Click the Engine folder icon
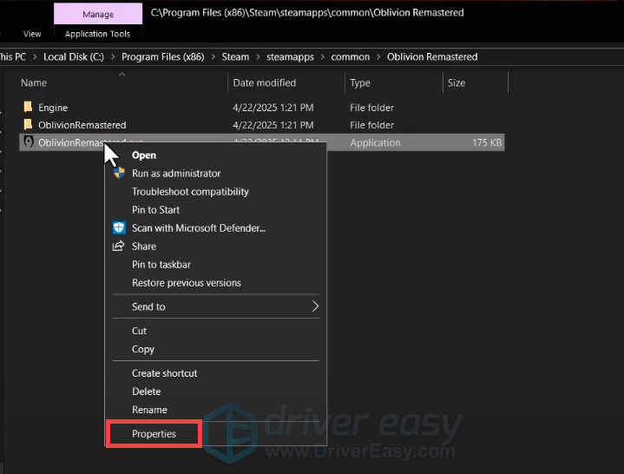 28,108
